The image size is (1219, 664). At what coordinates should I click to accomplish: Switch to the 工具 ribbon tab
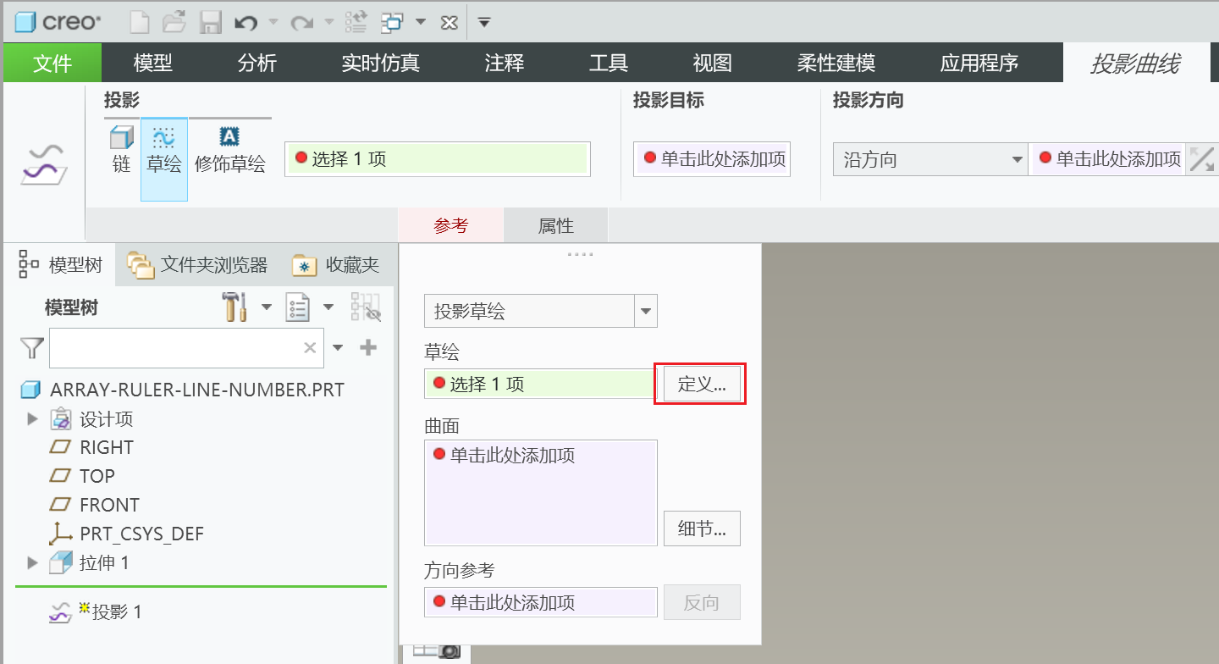(x=609, y=63)
